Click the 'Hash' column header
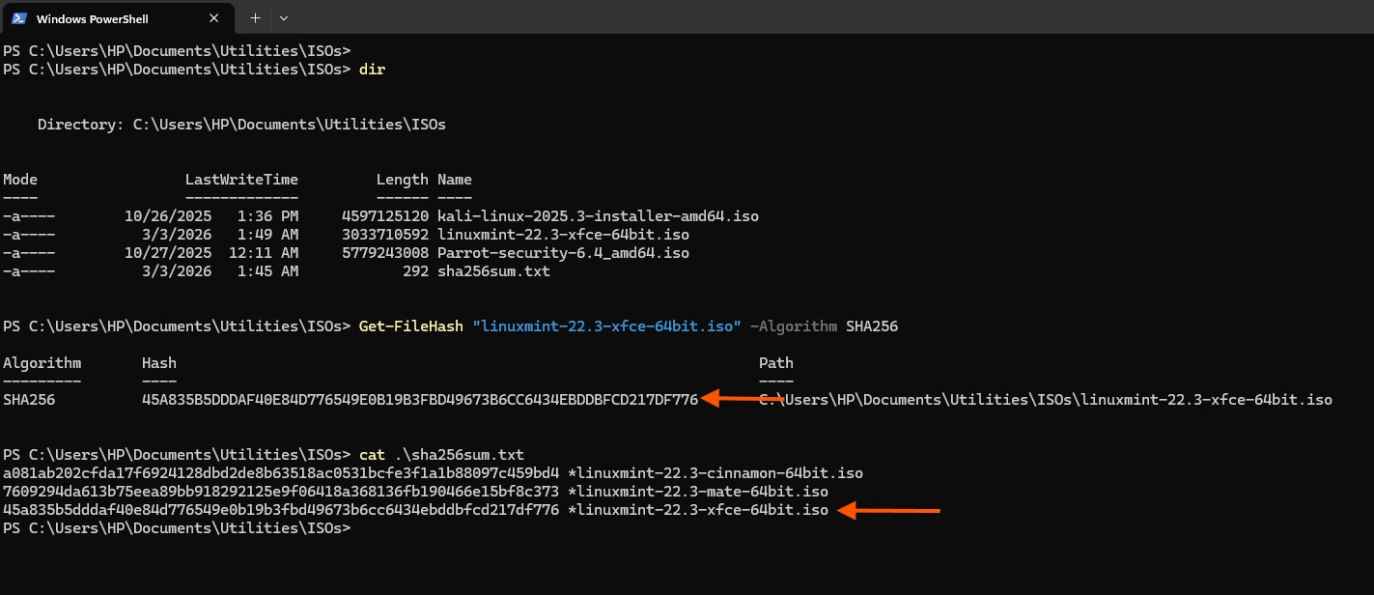The width and height of the screenshot is (1374, 595). pos(159,363)
